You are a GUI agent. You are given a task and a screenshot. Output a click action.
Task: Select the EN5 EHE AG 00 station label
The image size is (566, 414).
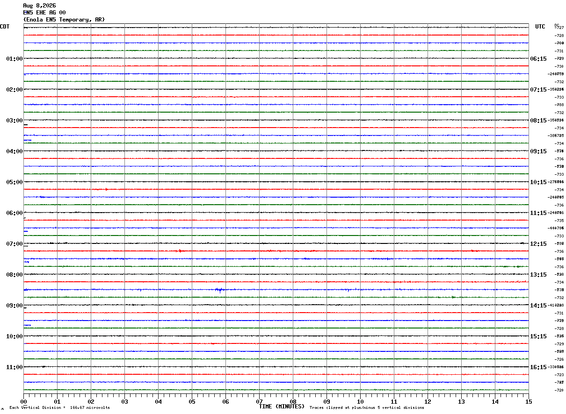[x=44, y=13]
